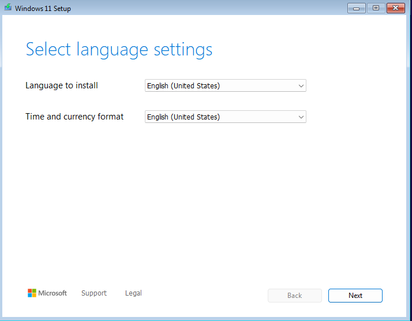Minimize the Windows 11 Setup window
The width and height of the screenshot is (412, 321).
tap(356, 8)
